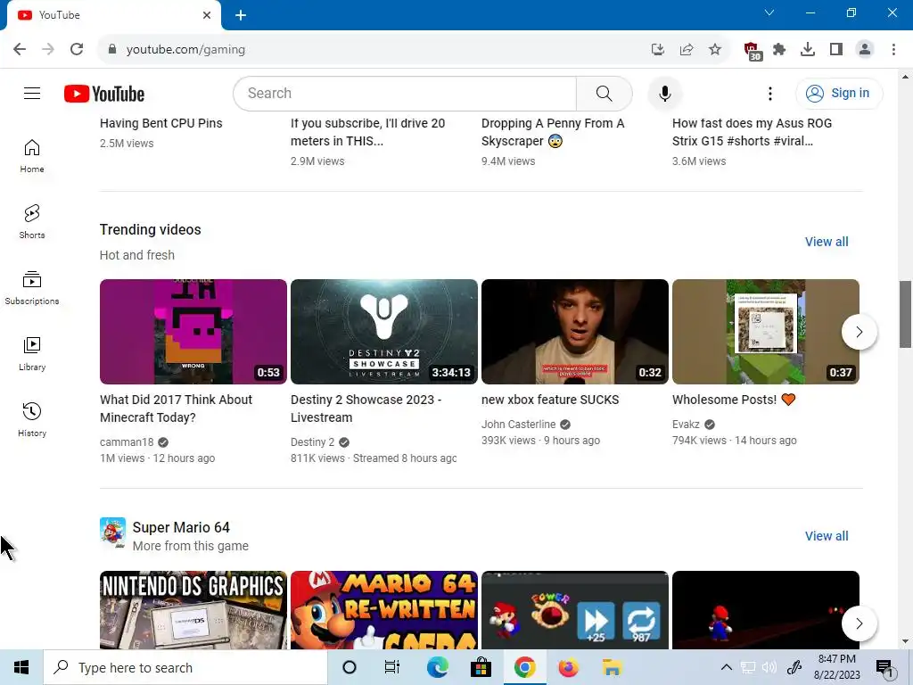This screenshot has height=685, width=913.
Task: Open the notification center icon
Action: coord(885,668)
